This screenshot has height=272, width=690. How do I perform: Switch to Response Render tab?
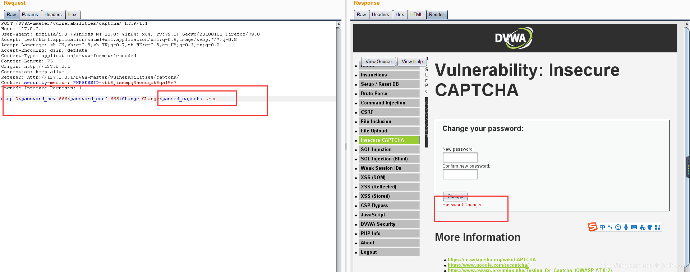[436, 14]
